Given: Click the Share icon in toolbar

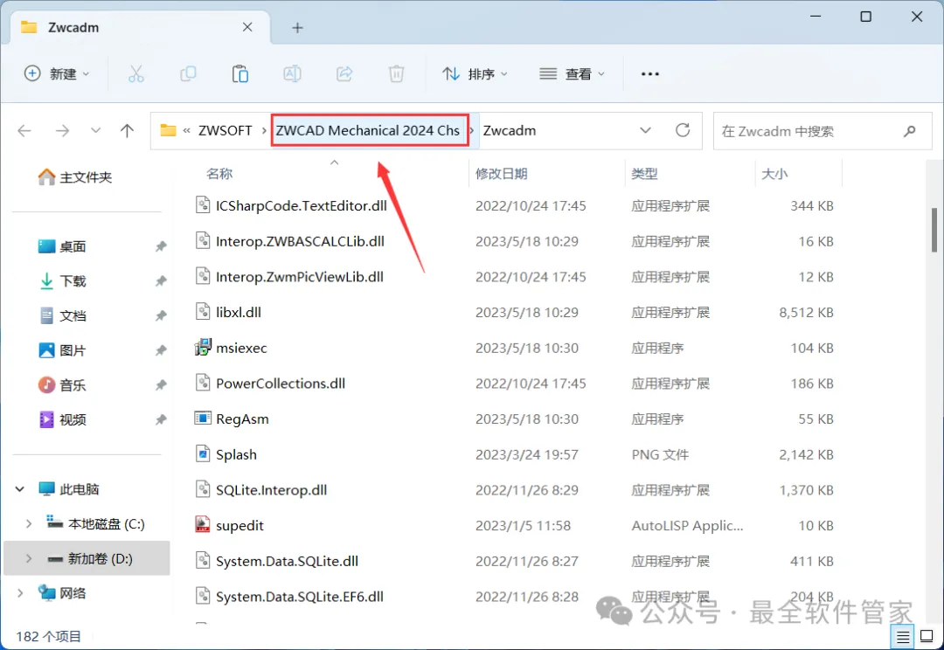Looking at the screenshot, I should point(344,74).
